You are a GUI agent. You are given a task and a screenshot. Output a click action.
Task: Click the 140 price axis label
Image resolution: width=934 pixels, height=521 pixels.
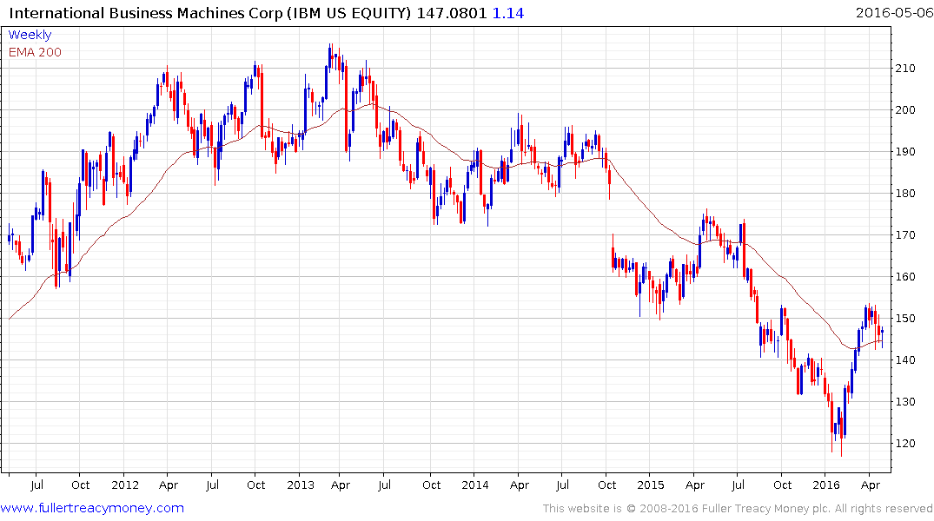click(905, 360)
